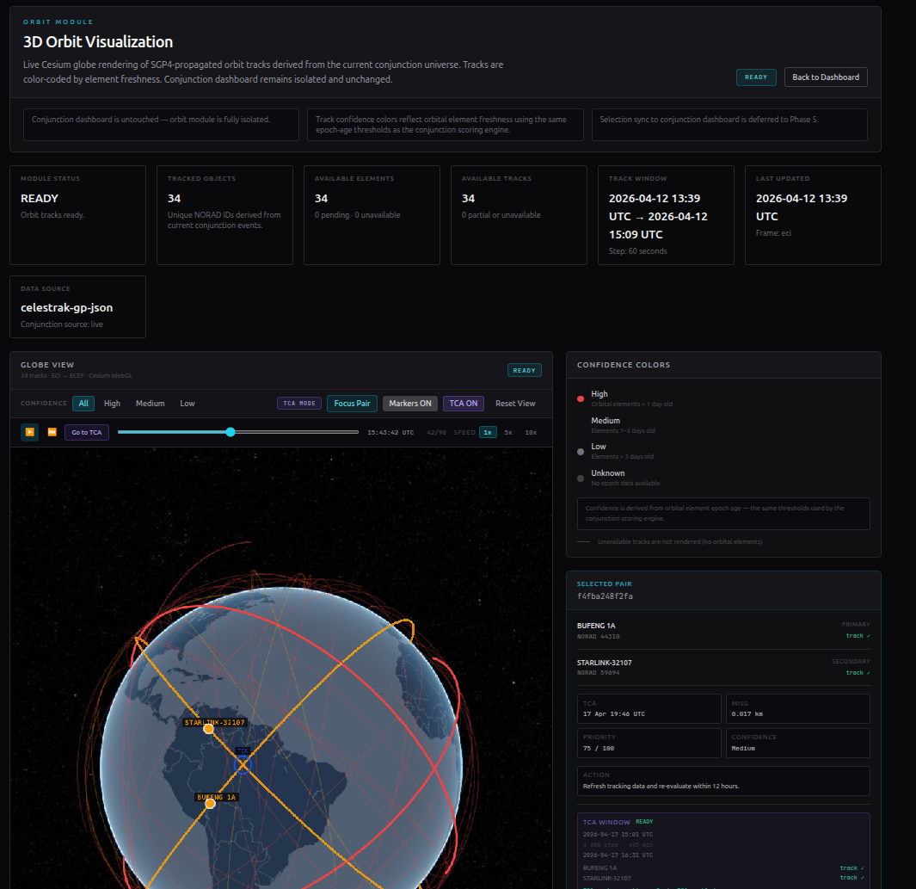Filter tracks by High confidence
Screen dimensions: 916x889
coord(112,404)
